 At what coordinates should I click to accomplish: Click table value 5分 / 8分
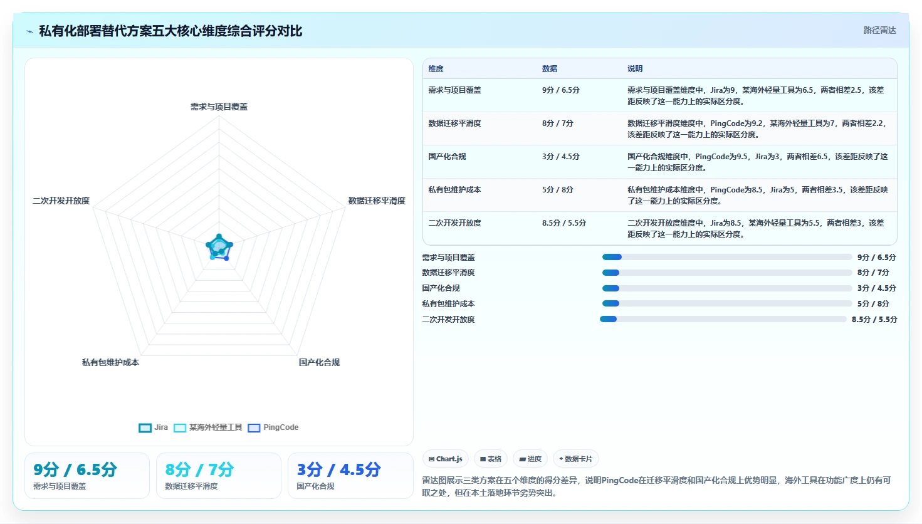[x=558, y=190]
